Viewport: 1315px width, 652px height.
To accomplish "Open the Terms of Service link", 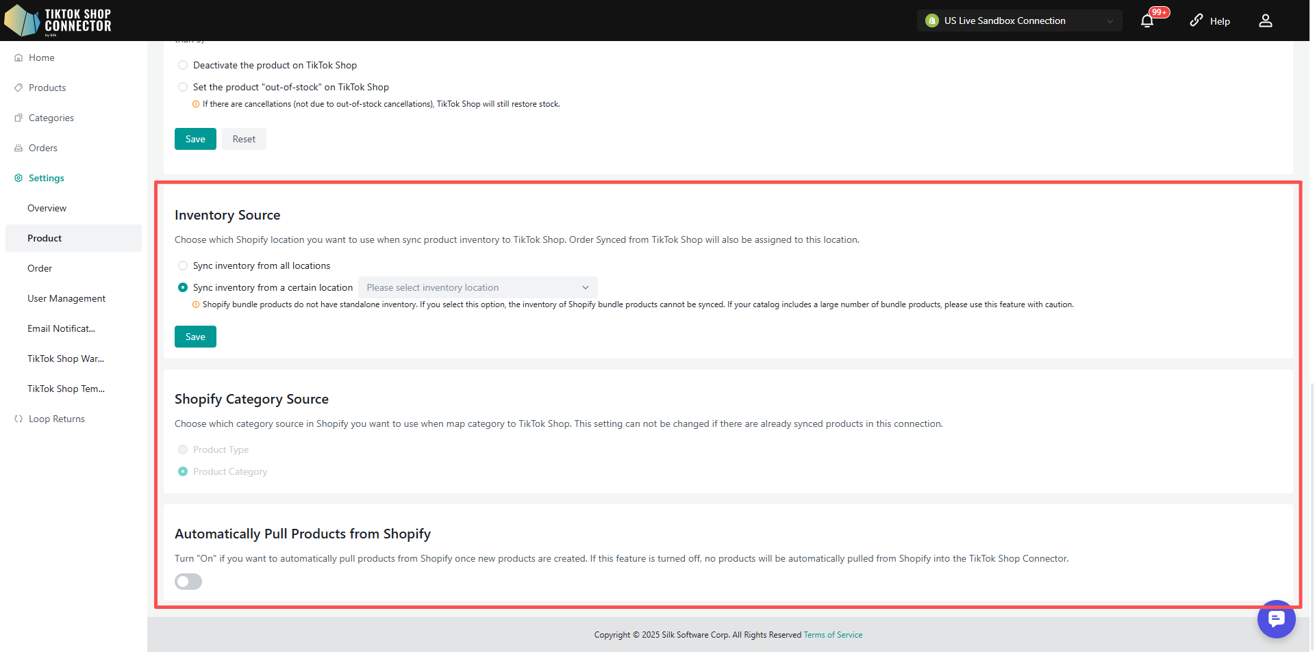I will coord(833,635).
